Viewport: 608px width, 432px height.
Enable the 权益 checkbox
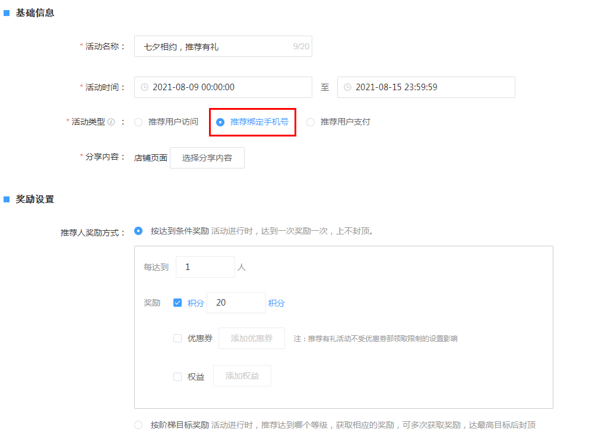click(178, 376)
